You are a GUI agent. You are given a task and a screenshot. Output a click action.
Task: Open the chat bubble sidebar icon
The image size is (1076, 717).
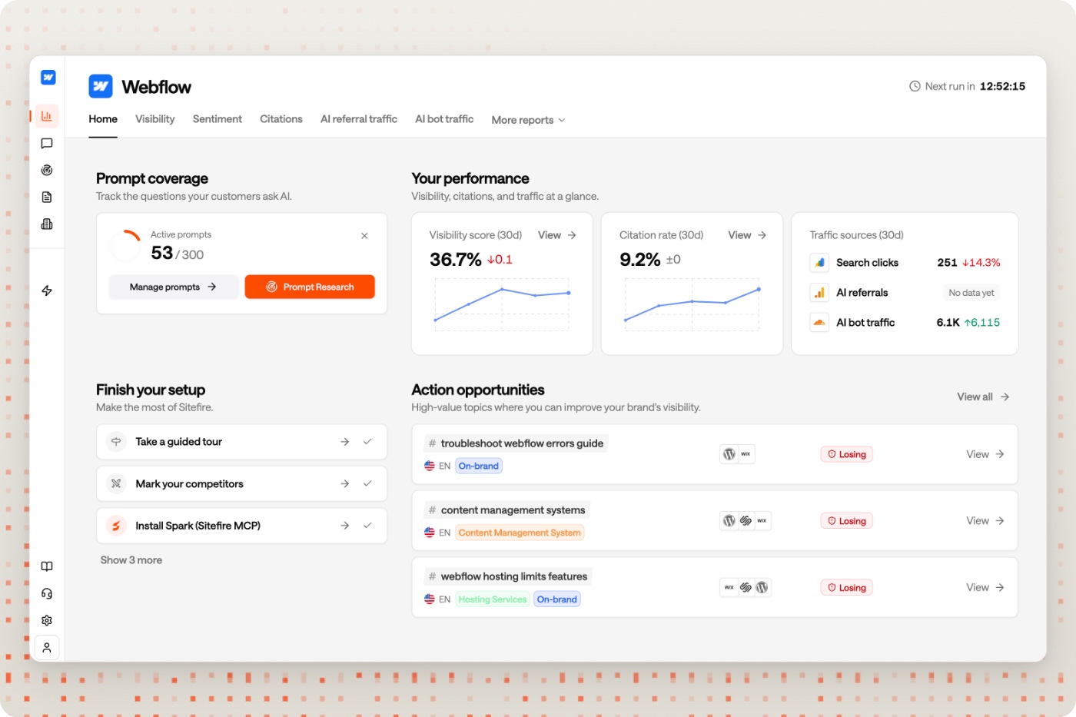coord(47,144)
